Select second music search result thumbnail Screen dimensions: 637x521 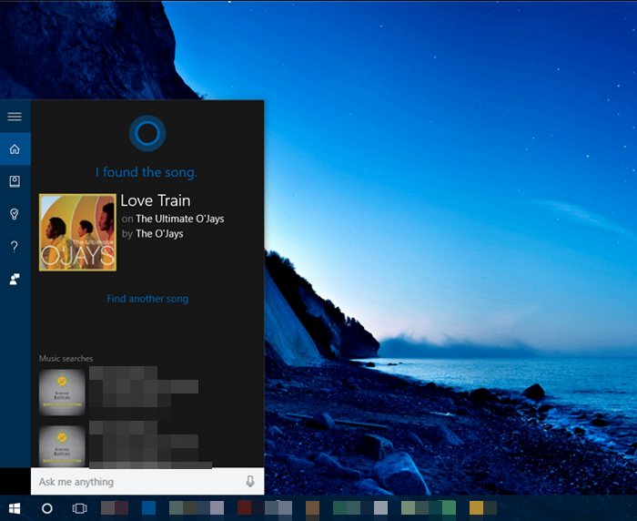(x=62, y=444)
